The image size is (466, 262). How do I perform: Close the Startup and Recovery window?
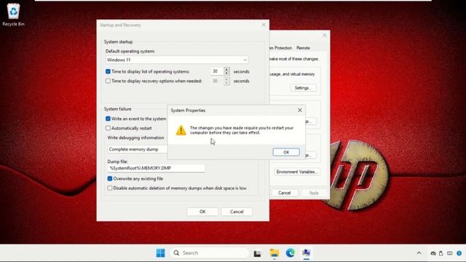click(264, 25)
